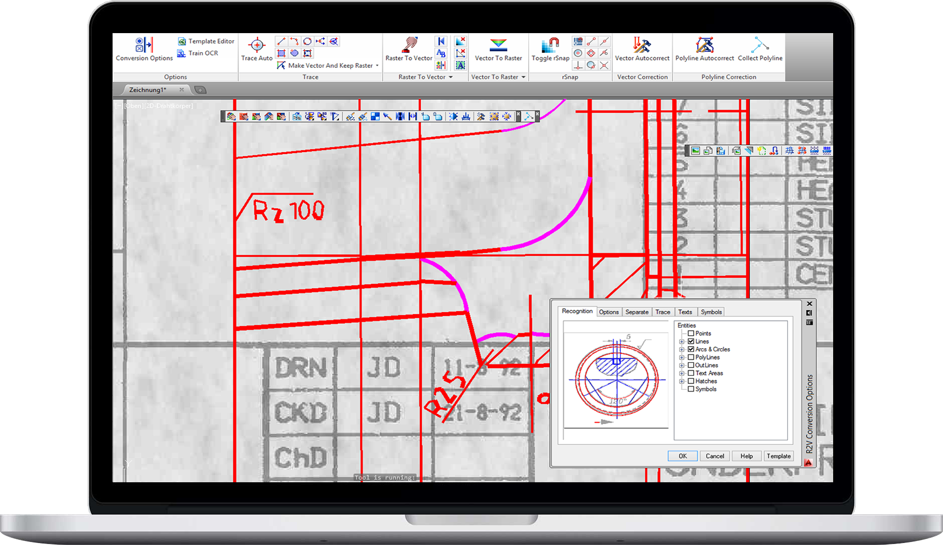Enable the Hatches entity checkbox
This screenshot has height=545, width=943.
691,381
